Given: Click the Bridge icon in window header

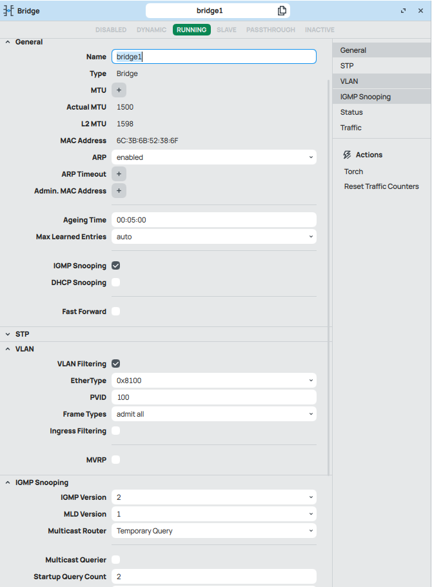Looking at the screenshot, I should coord(9,11).
